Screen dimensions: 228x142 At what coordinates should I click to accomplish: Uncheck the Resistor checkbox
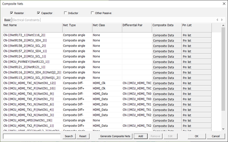12,13
